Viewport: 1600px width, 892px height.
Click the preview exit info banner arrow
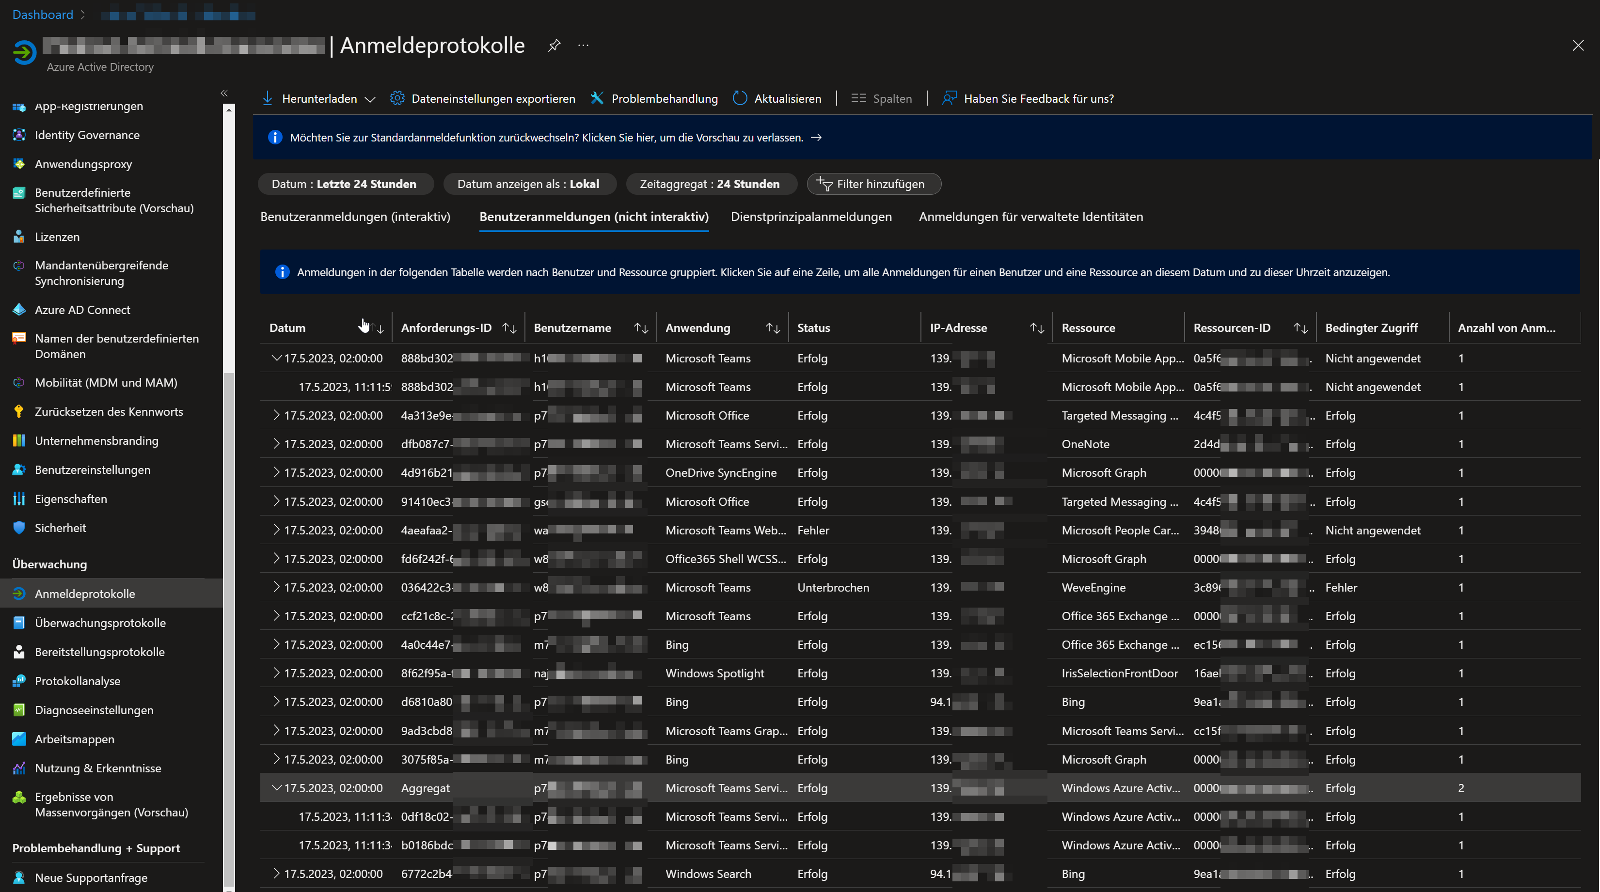click(x=817, y=137)
